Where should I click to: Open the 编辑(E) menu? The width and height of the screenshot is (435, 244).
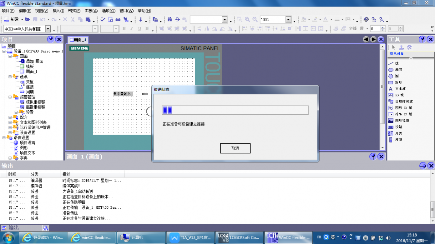pyautogui.click(x=25, y=11)
